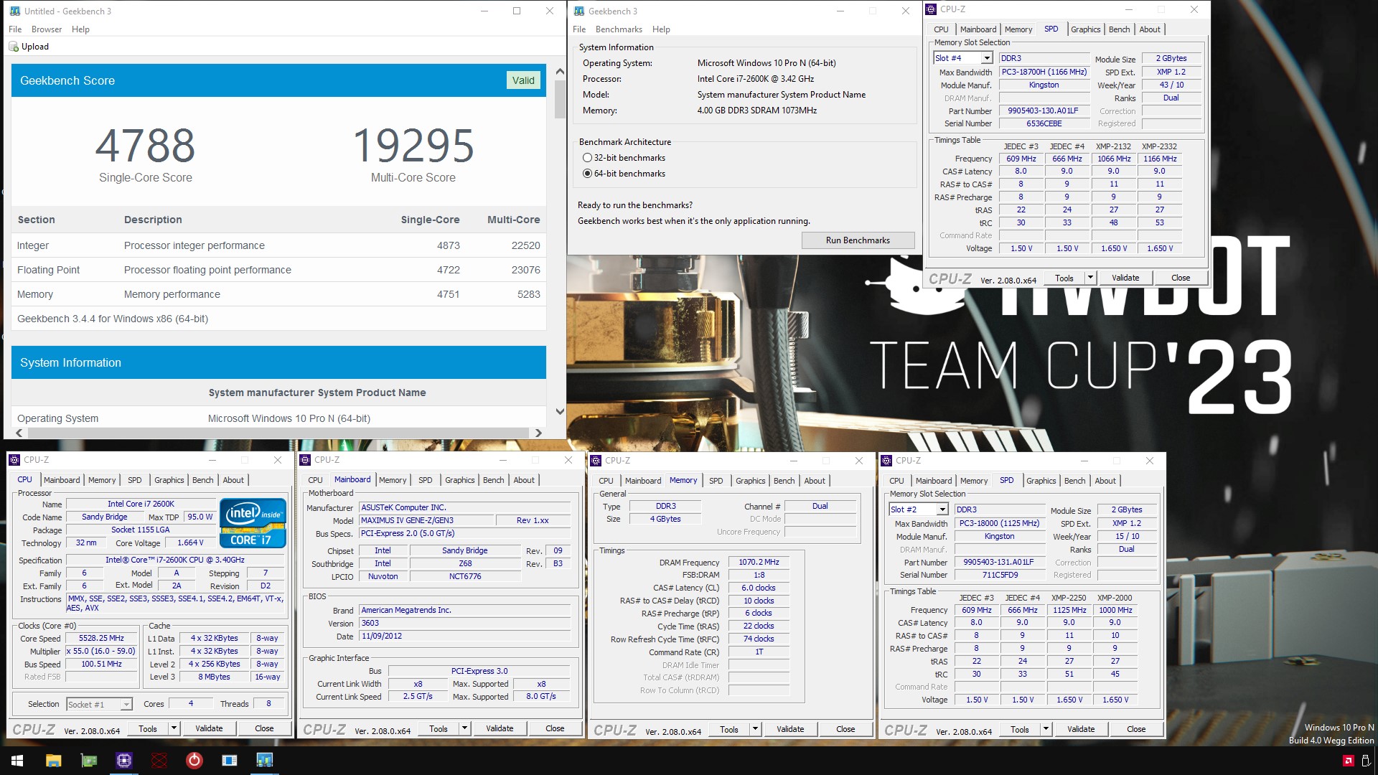Click DRAM Frequency value 1070.2 MHz
Viewport: 1378px width, 775px height.
point(759,563)
